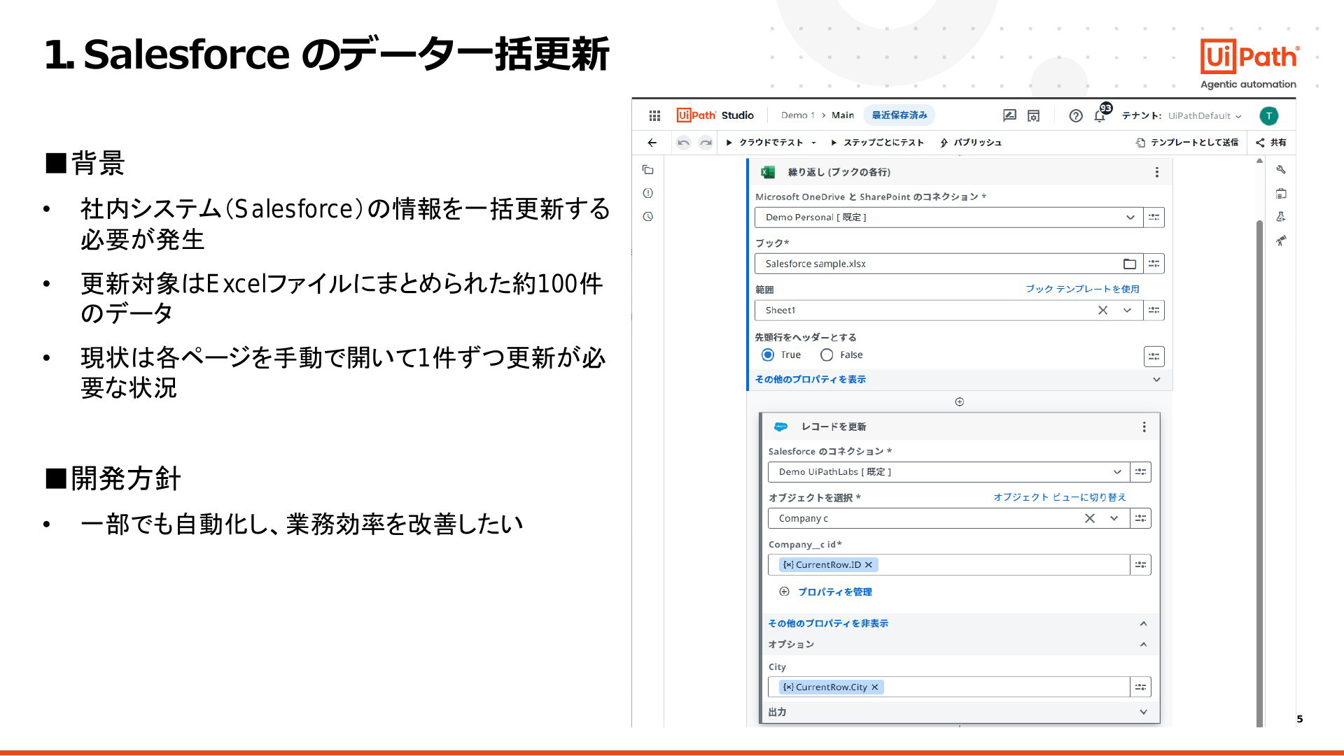Viewport: 1344px width, 756px height.
Task: Click the 最近保存済み status badge
Action: point(899,115)
